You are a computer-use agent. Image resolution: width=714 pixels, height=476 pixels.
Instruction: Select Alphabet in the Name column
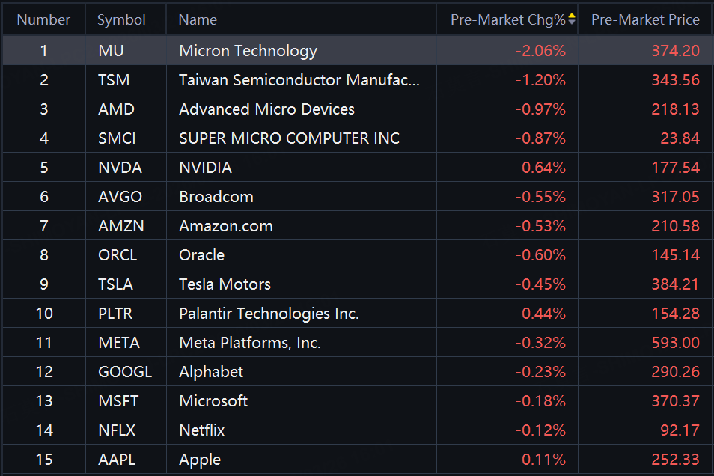coord(211,372)
